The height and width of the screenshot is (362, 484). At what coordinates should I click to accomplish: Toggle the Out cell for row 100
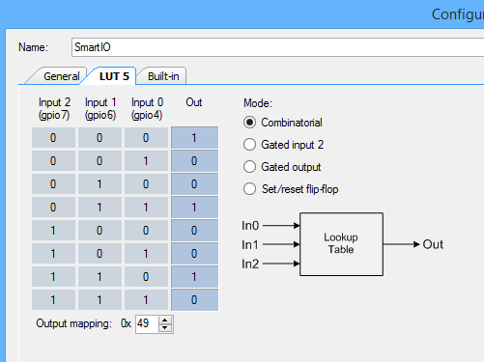194,231
